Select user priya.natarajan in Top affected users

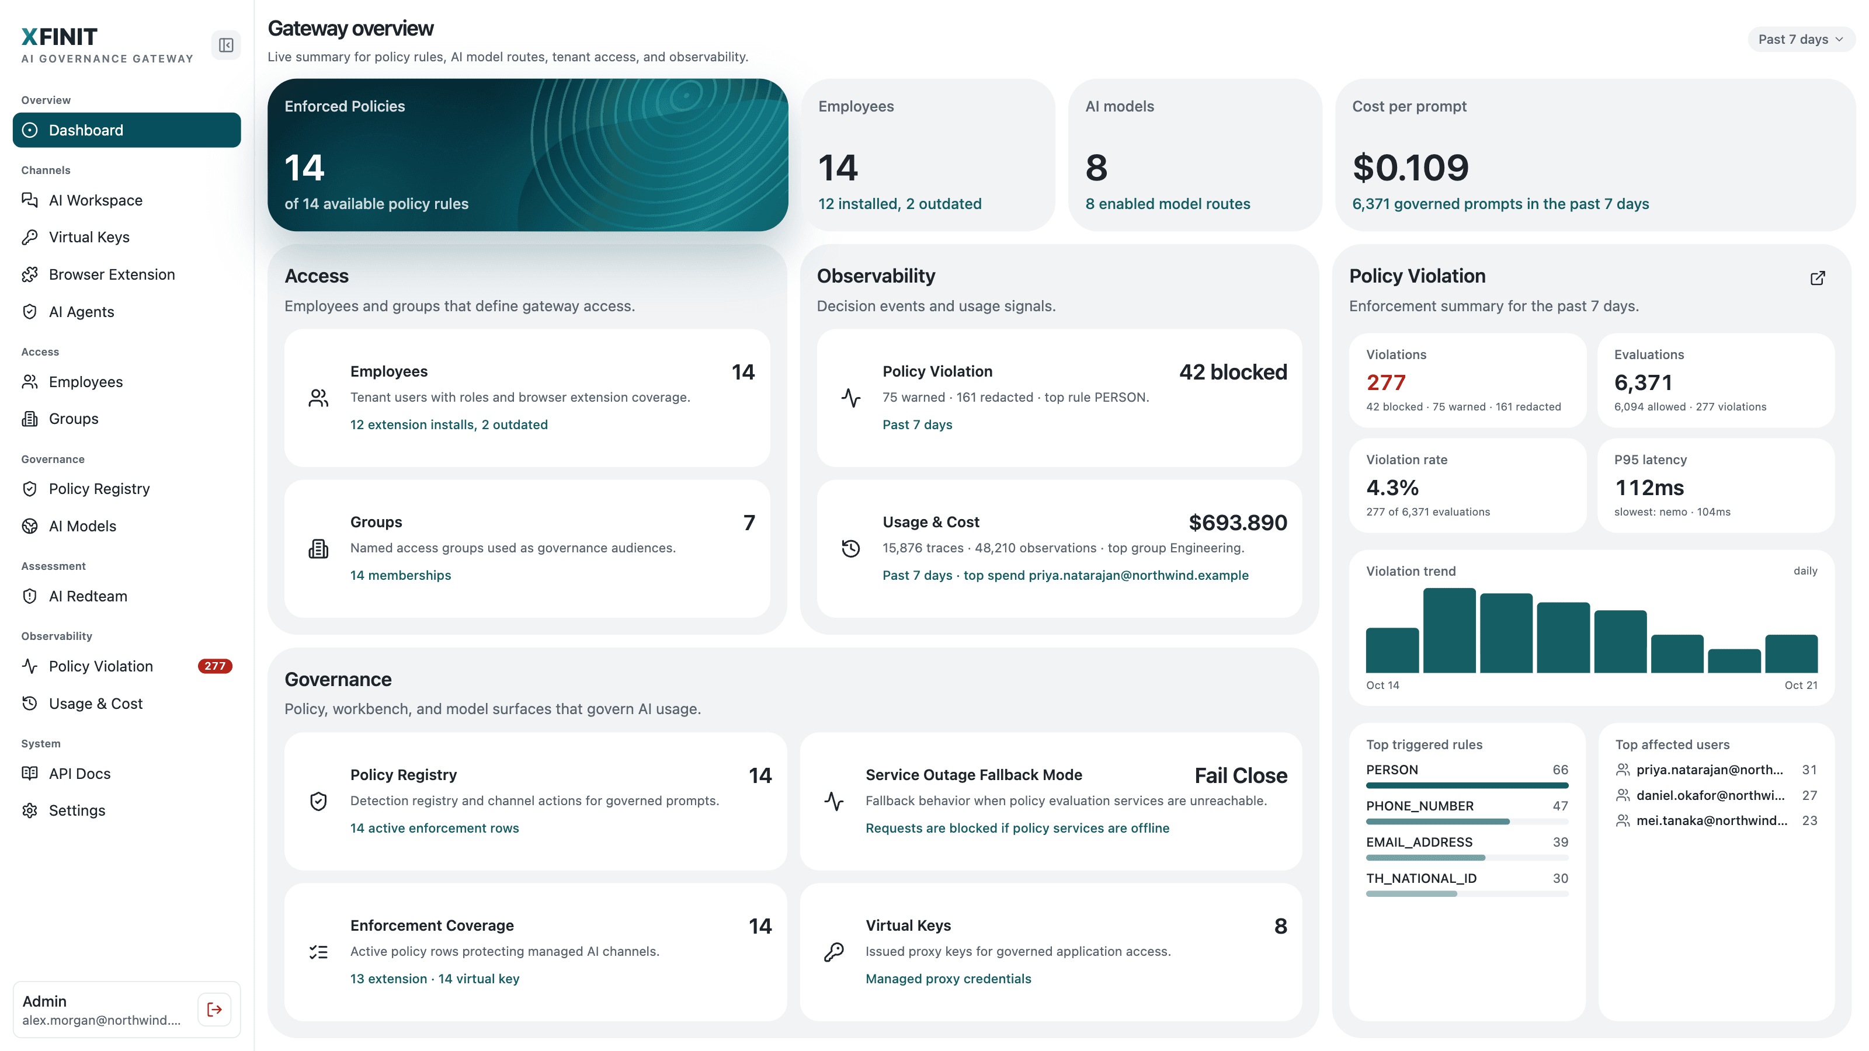click(x=1716, y=770)
